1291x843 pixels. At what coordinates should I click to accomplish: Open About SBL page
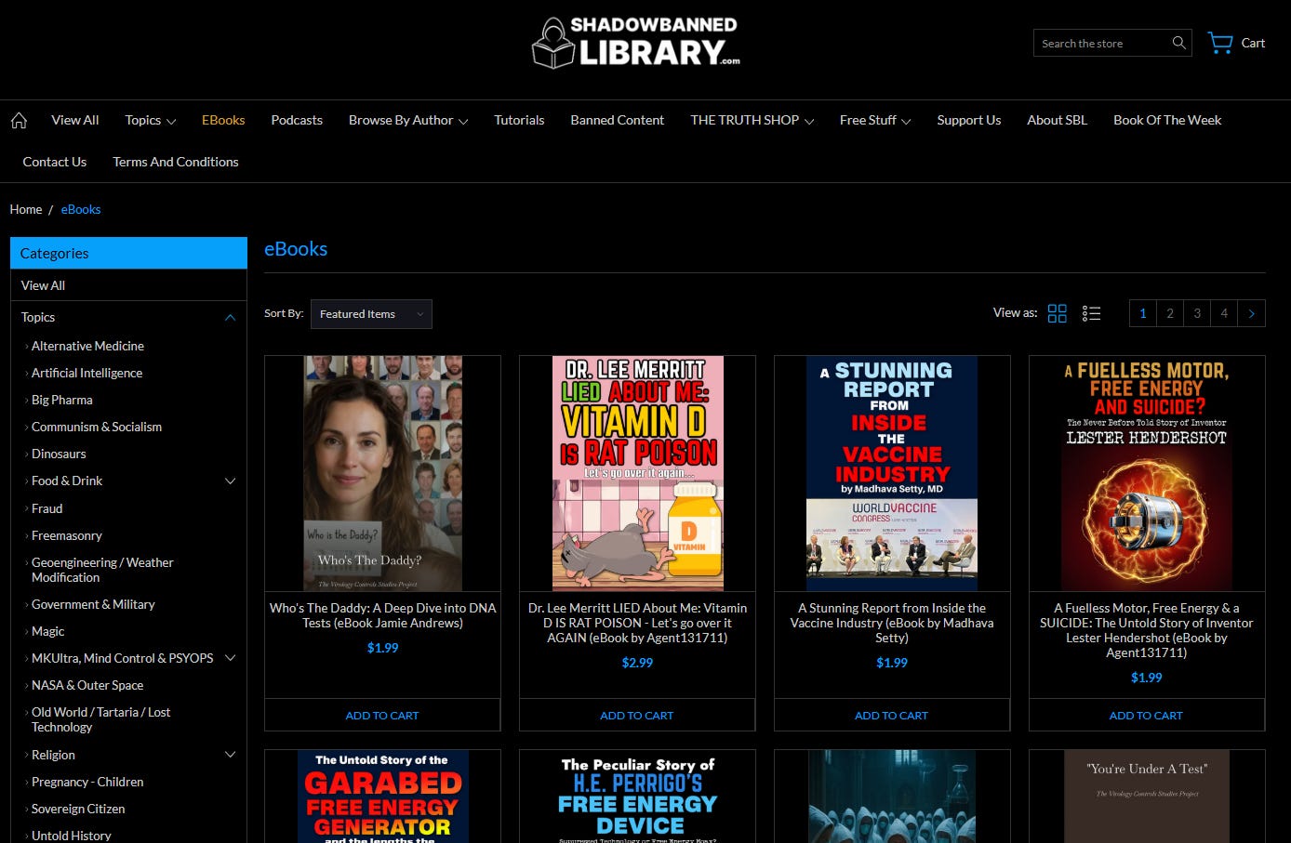coord(1057,120)
